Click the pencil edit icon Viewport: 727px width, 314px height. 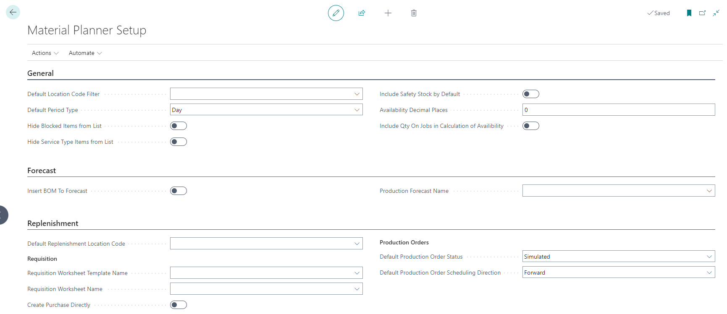click(x=336, y=13)
